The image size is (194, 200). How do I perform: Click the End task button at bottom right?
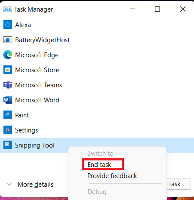(179, 184)
